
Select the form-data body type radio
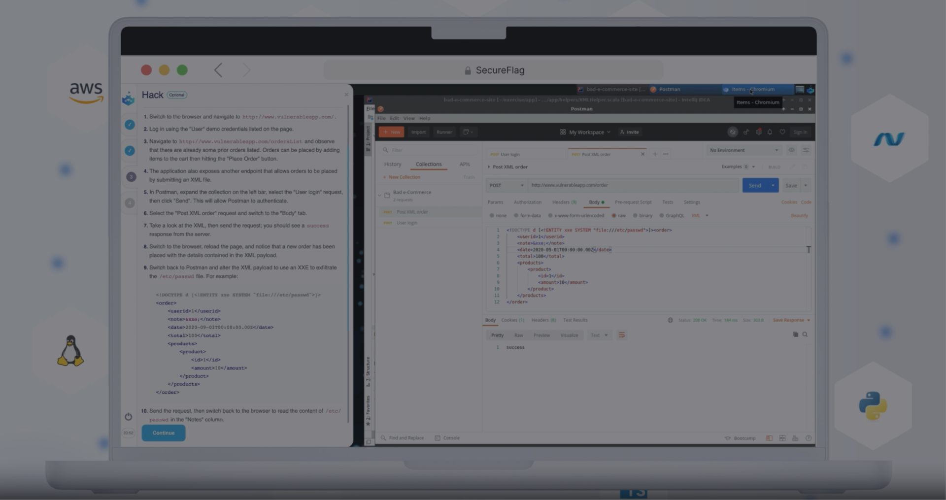click(x=516, y=216)
